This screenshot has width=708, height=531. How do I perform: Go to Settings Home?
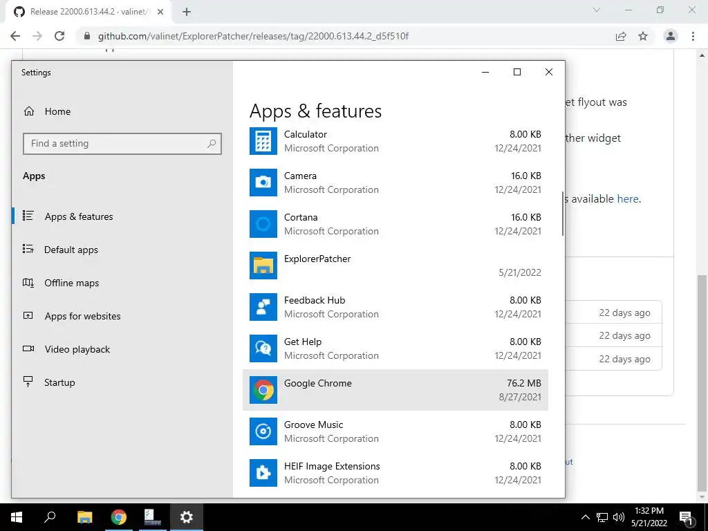coord(57,111)
